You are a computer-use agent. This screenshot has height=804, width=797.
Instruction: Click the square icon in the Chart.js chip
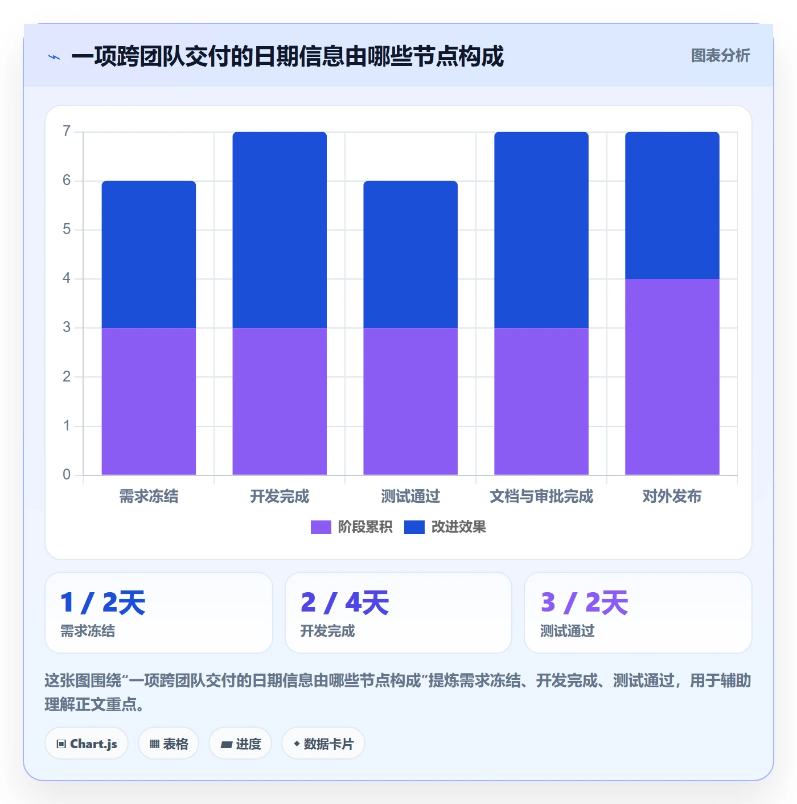point(61,744)
